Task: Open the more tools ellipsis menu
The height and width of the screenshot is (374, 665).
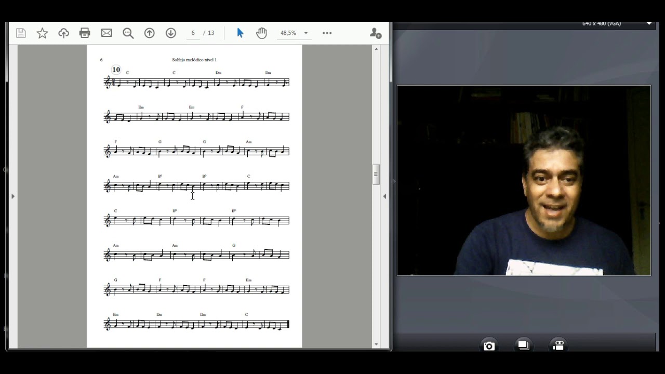Action: pos(327,33)
